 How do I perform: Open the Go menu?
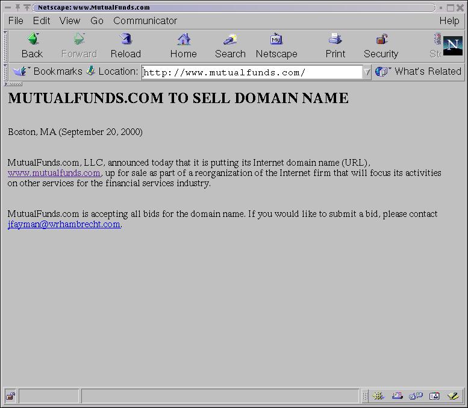[97, 20]
